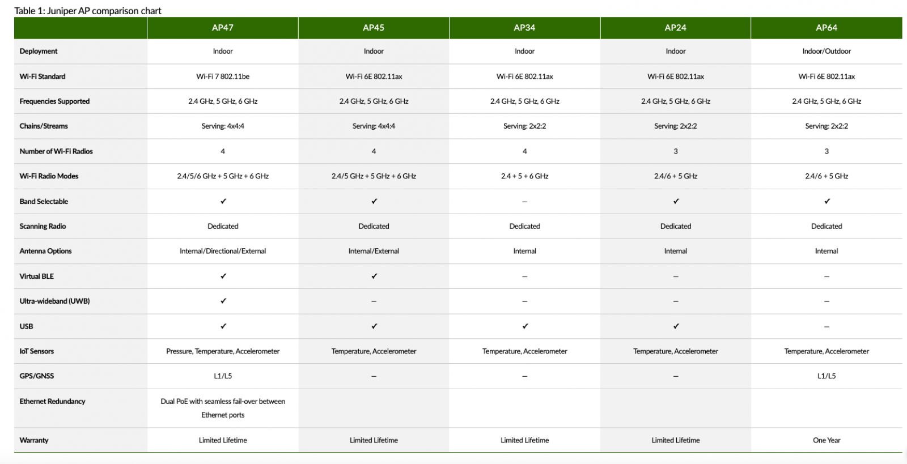Click the AP64 One Year warranty cell
This screenshot has width=907, height=464.
click(x=827, y=440)
